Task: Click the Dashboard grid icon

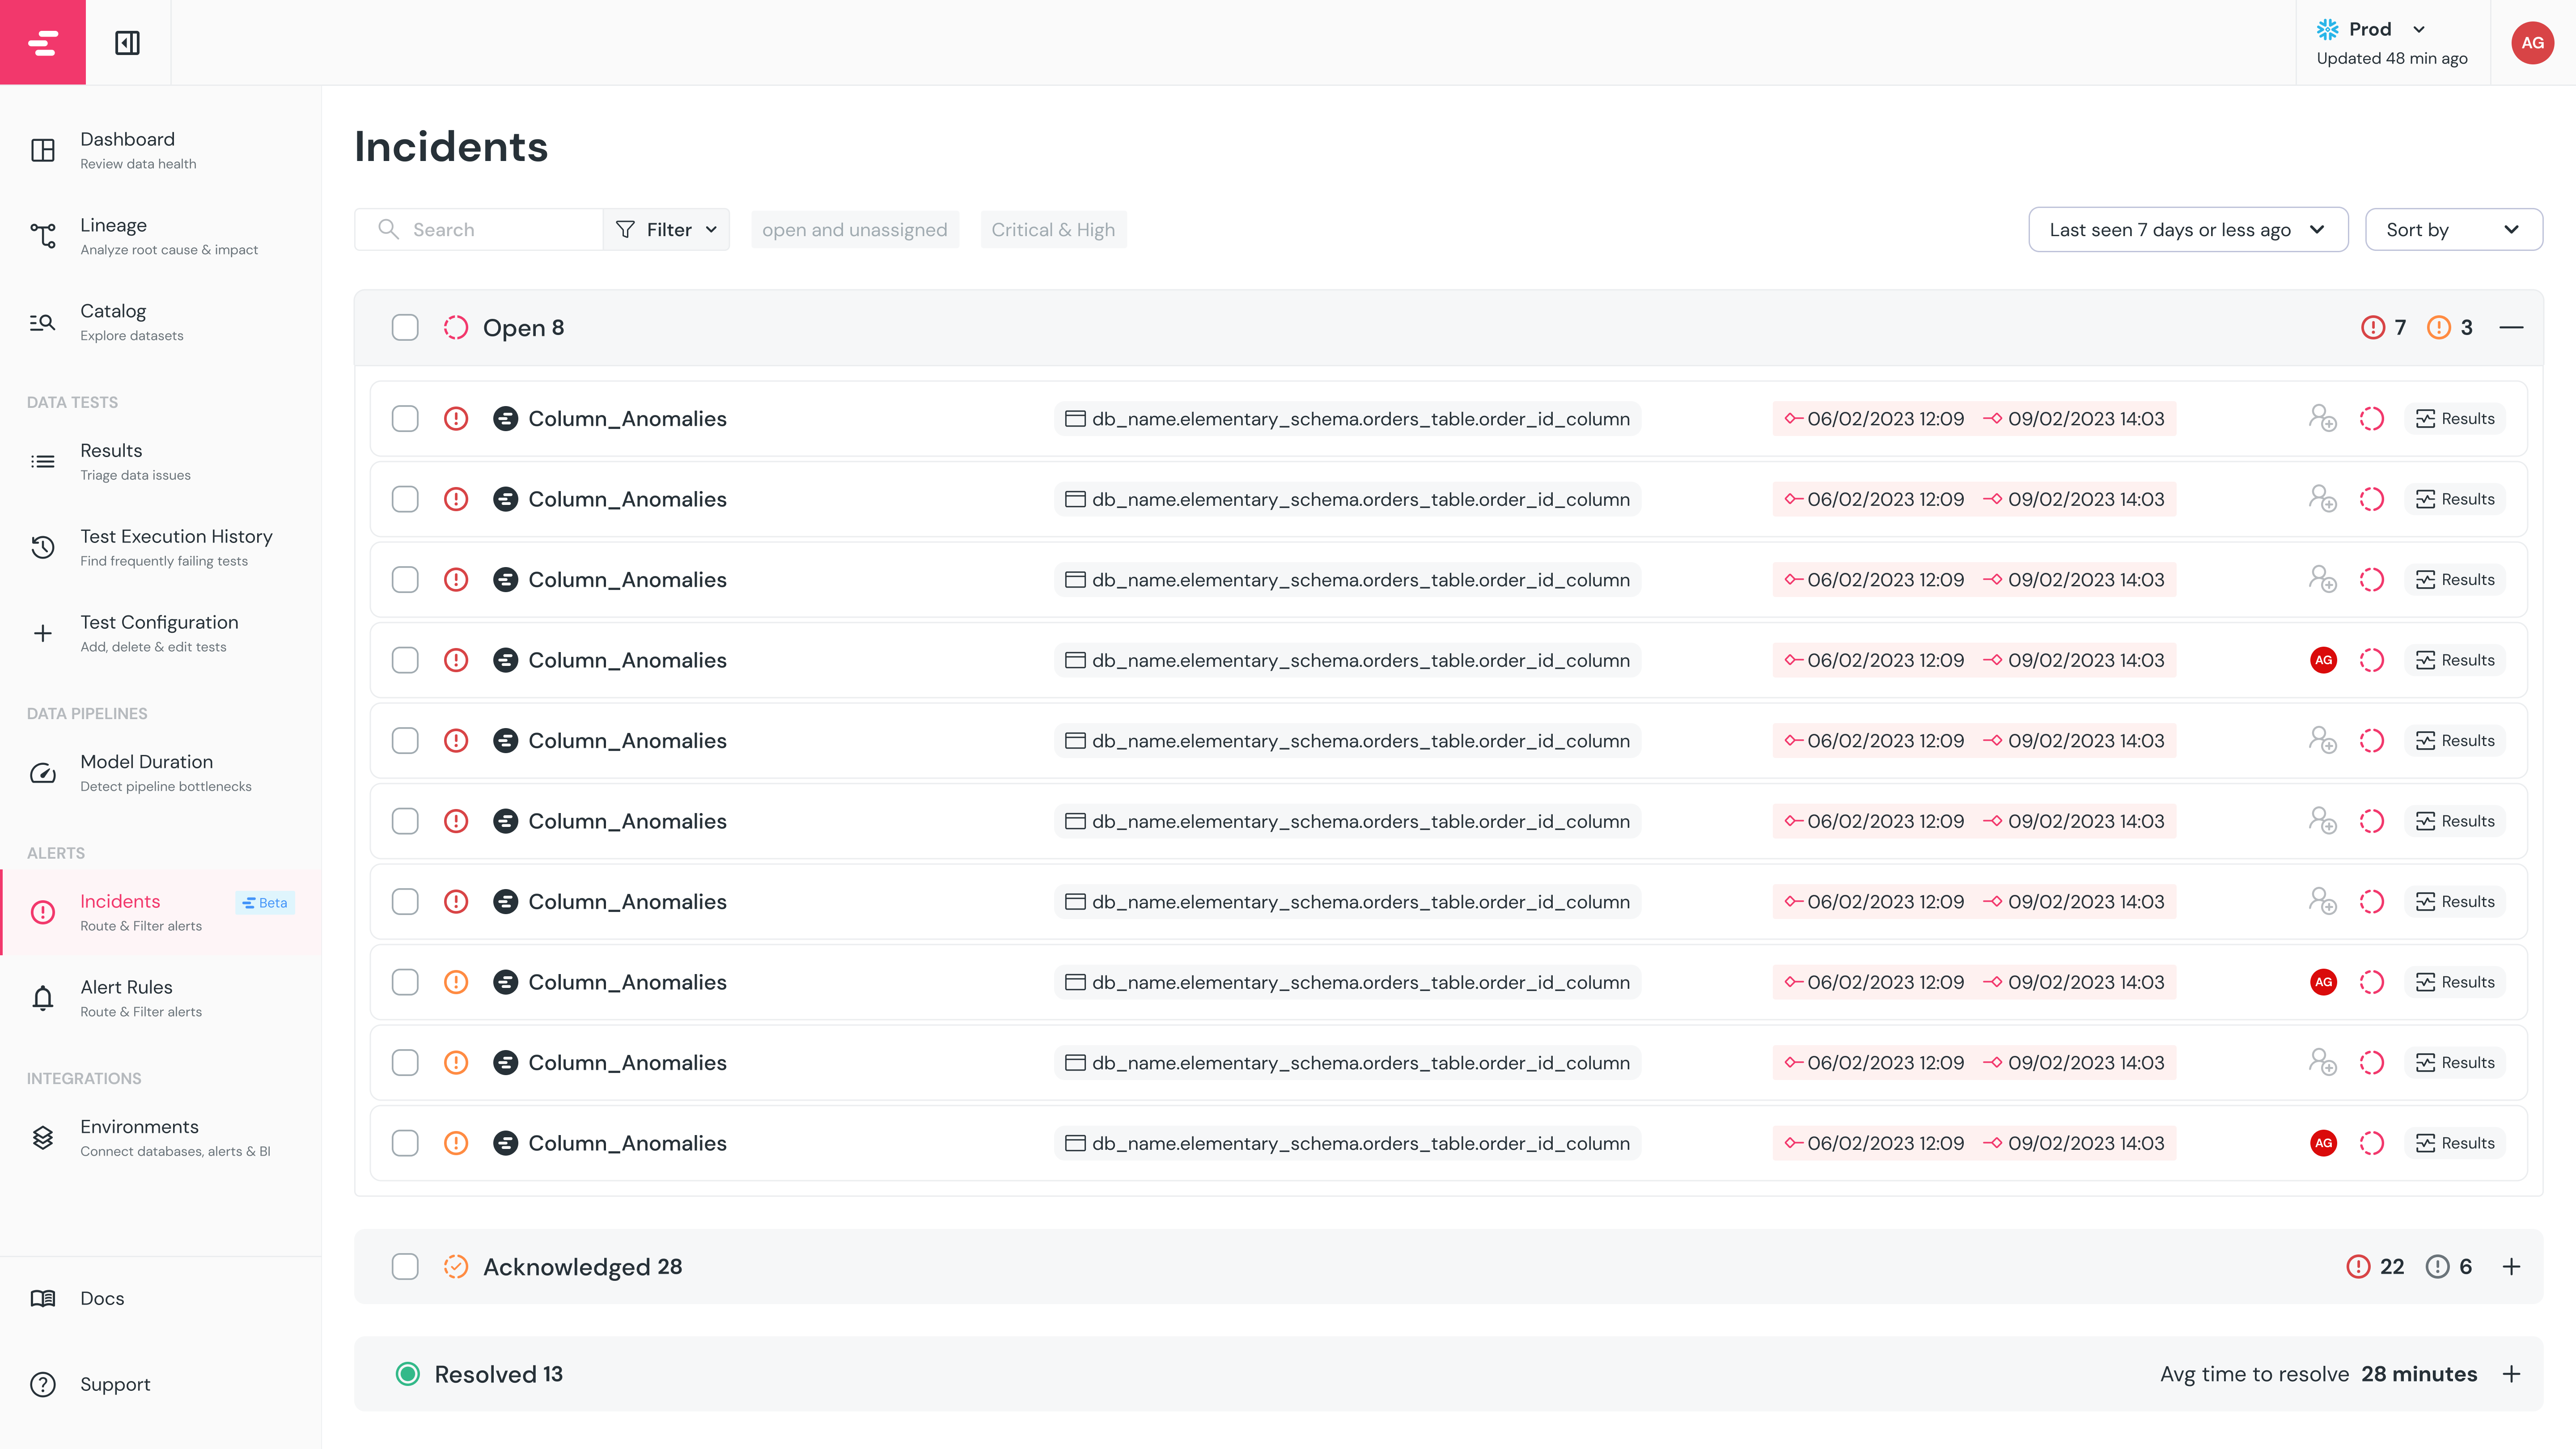Action: [43, 150]
